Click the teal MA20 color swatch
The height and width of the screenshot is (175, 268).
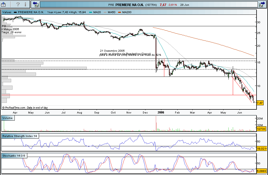91,12
